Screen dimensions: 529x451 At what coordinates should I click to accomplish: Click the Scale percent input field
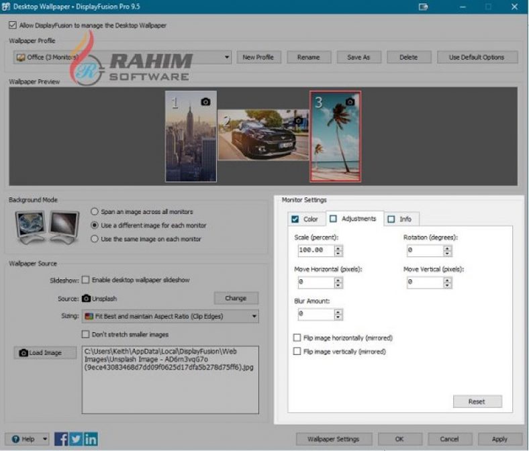(x=316, y=250)
